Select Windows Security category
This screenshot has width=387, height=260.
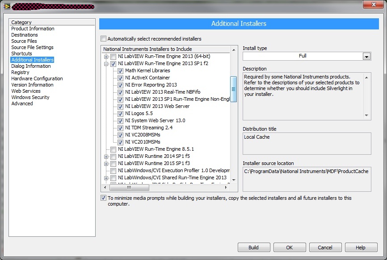[x=30, y=97]
